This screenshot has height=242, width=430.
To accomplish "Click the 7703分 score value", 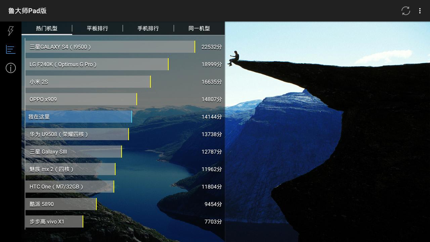I will 213,222.
